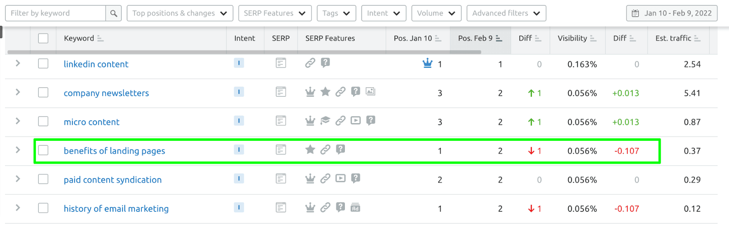Expand the company newsletters row details
This screenshot has width=729, height=228.
(18, 92)
